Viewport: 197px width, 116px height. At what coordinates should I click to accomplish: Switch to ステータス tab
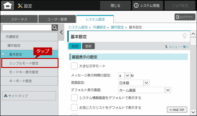(x=19, y=19)
